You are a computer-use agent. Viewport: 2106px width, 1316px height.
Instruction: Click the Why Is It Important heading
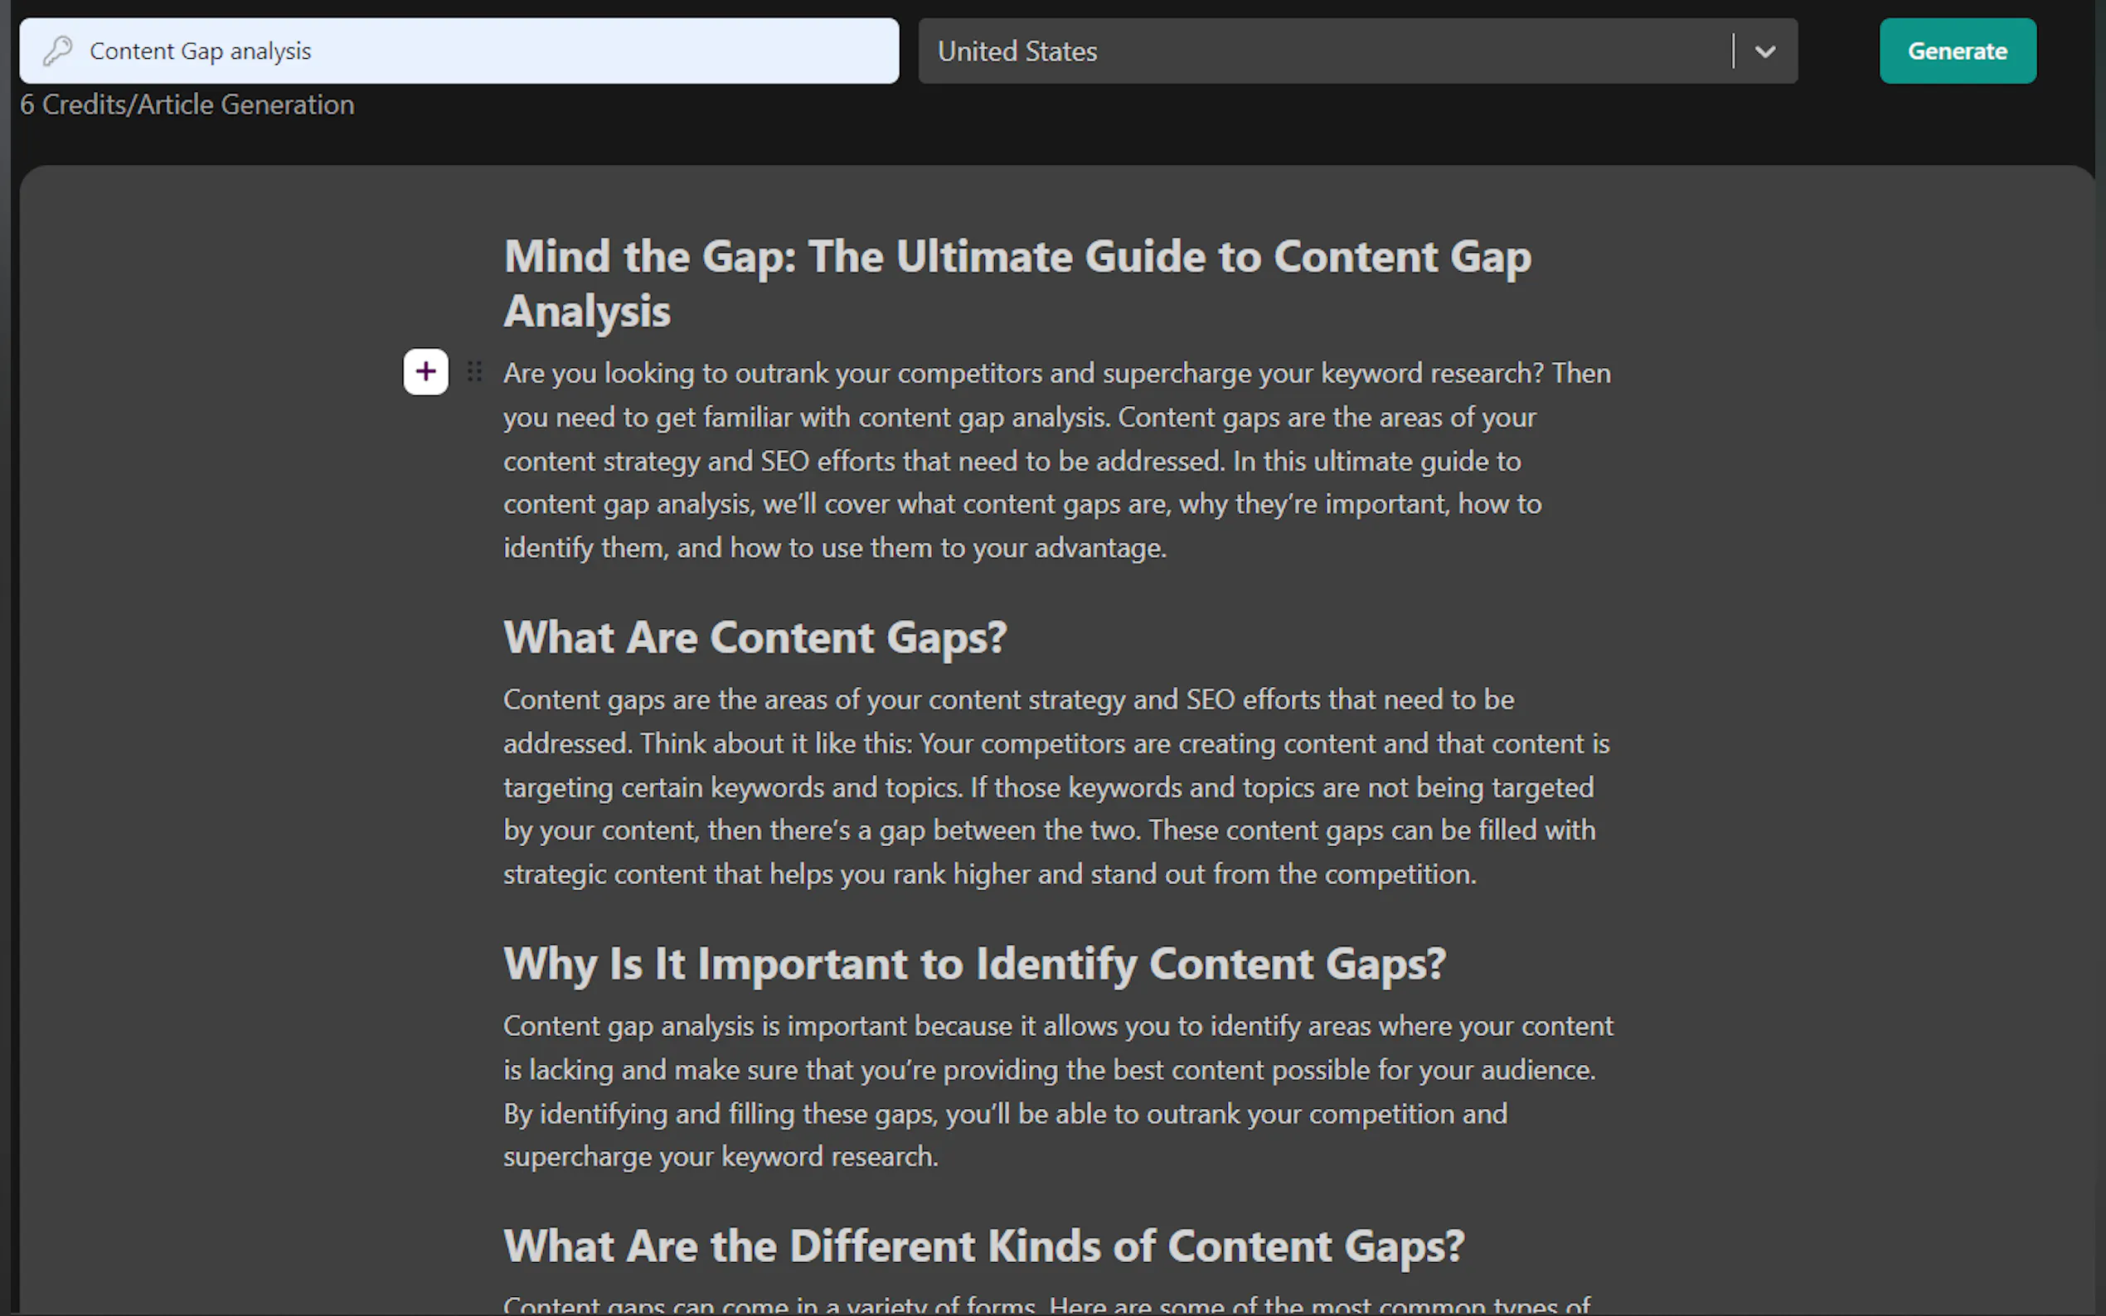974,964
